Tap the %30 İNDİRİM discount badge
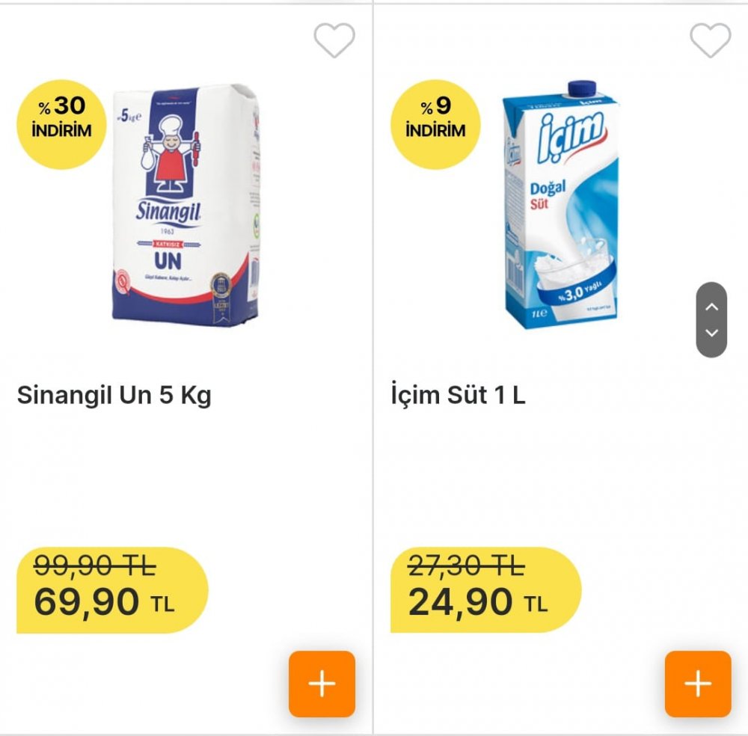 [61, 124]
